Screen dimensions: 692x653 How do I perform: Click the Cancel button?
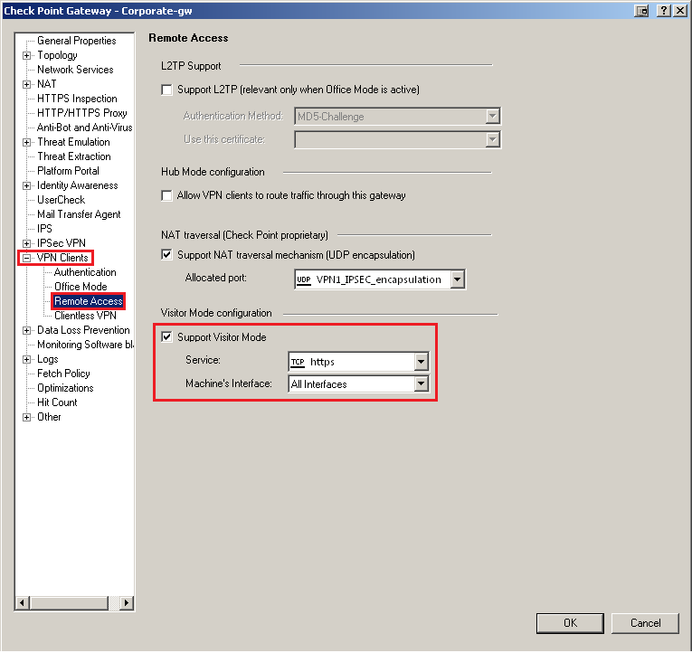coord(645,623)
